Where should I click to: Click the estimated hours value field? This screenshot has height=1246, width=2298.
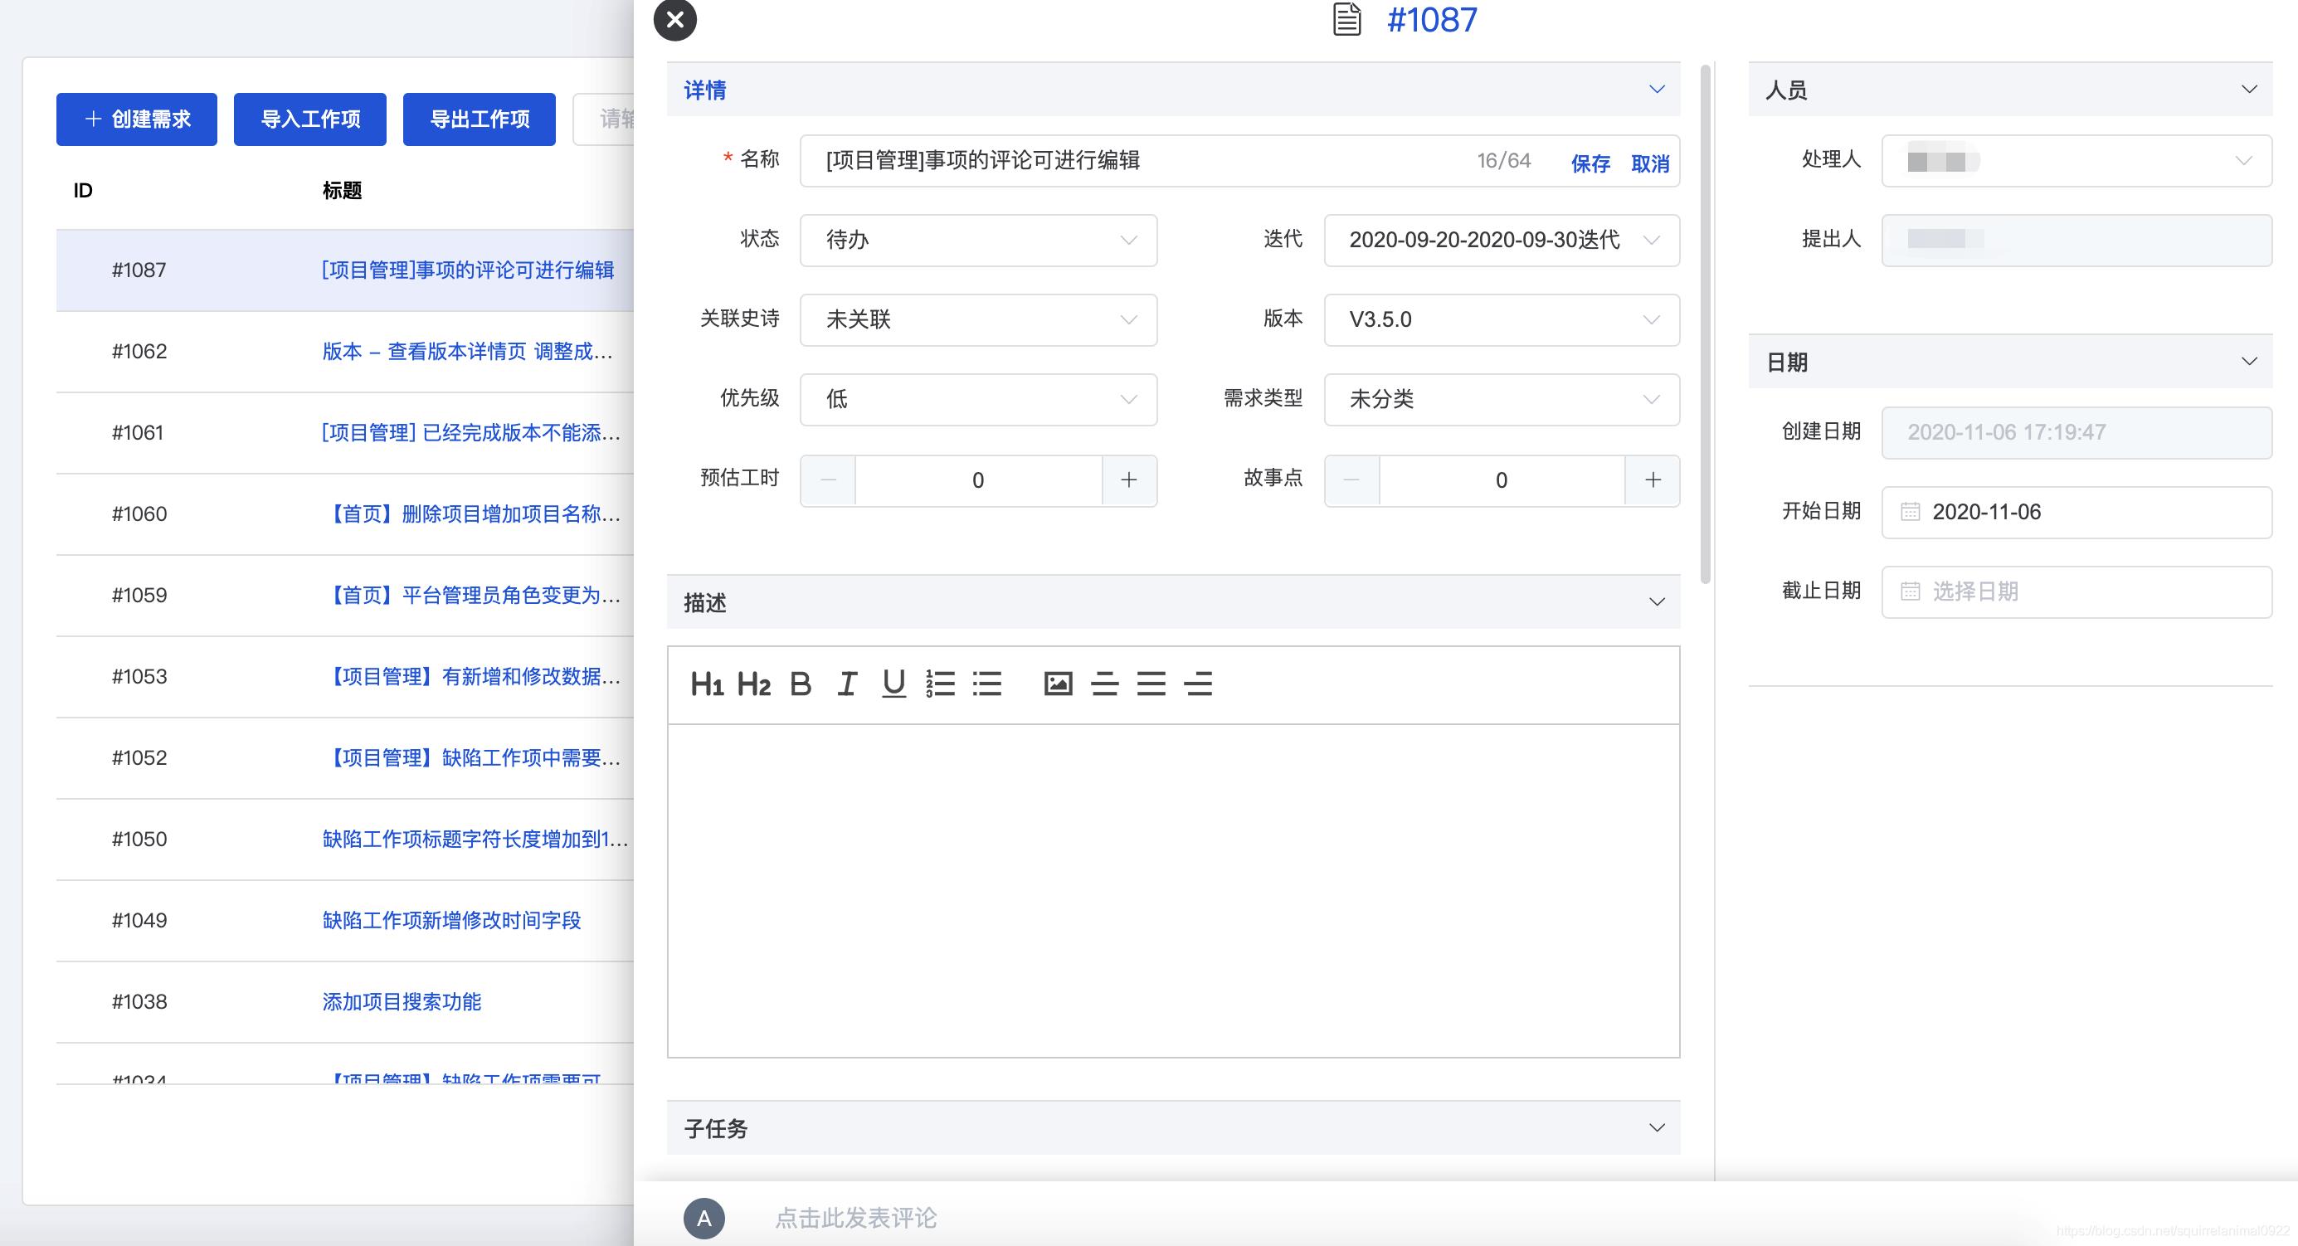pyautogui.click(x=979, y=481)
